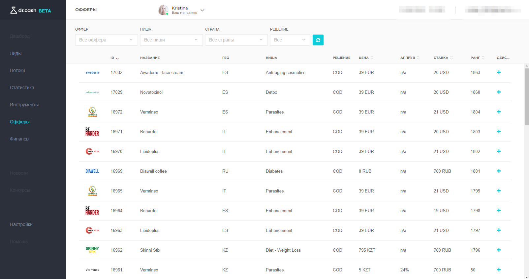Viewport: 529px width, 279px height.
Task: Go to Статистика in sidebar
Action: point(22,88)
